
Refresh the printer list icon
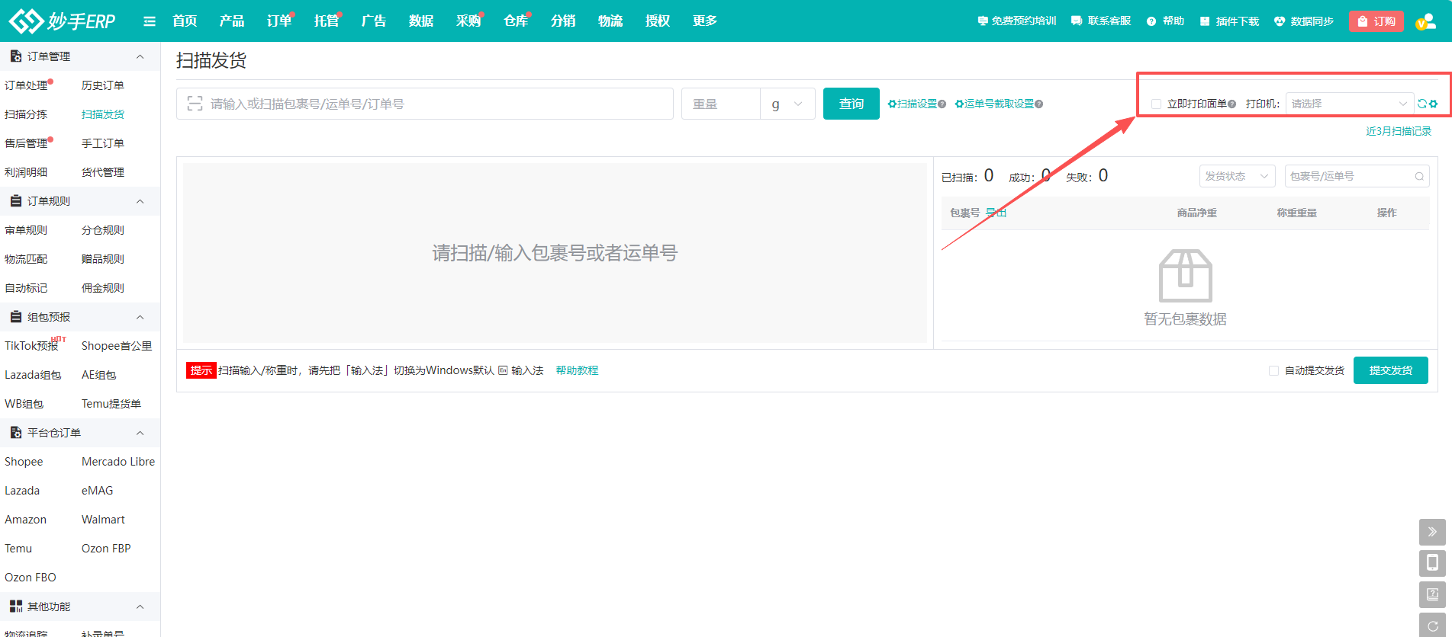[x=1422, y=104]
